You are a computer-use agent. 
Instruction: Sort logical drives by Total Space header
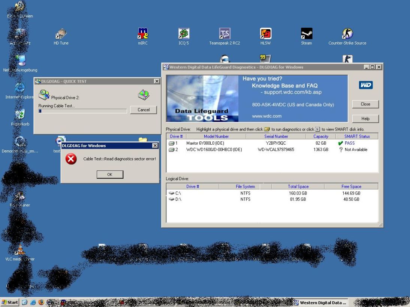(298, 187)
